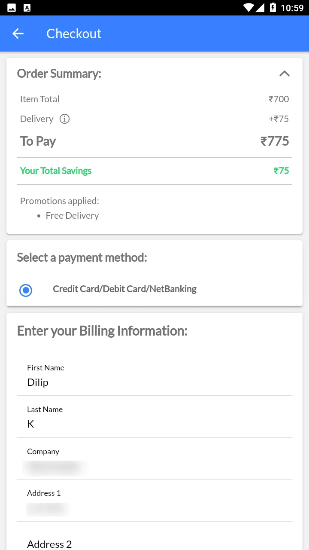Tap the Wi-Fi signal icon in the status bar
Screen dimensions: 309x550
(248, 8)
